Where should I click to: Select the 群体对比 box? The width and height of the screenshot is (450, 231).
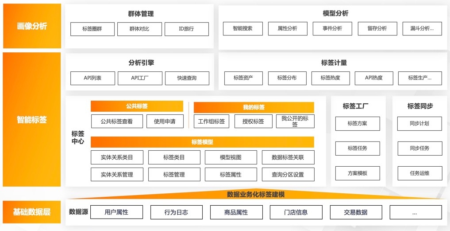click(139, 29)
